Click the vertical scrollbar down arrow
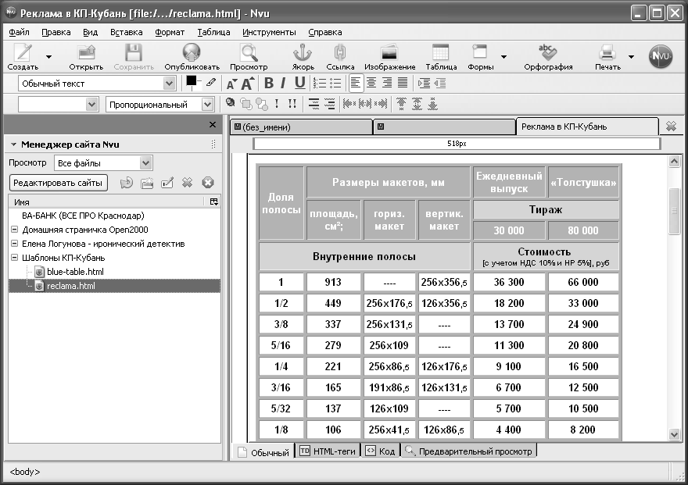The width and height of the screenshot is (688, 485). [x=674, y=434]
